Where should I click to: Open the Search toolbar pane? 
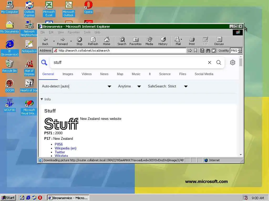tap(122, 41)
